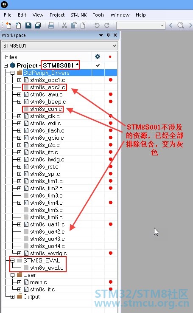Open the Edit menu
193x313 pixels.
[x=22, y=15]
